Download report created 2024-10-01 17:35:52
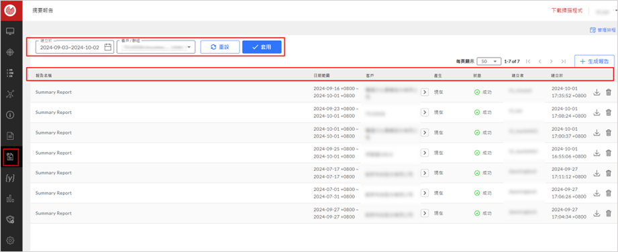Screen dimensions: 618x252 tap(597, 92)
